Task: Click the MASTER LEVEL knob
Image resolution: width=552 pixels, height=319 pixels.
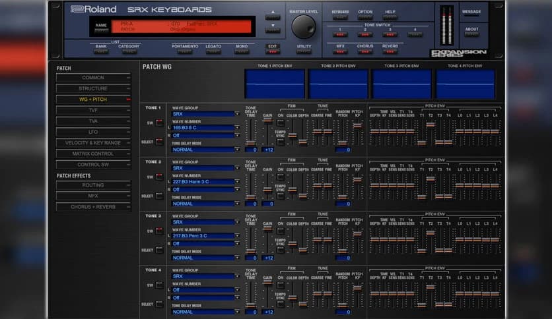Action: [x=304, y=27]
